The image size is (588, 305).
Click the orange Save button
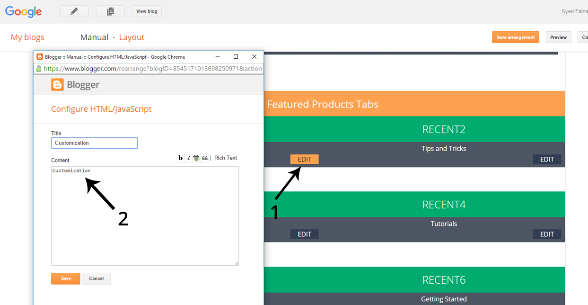tap(66, 278)
